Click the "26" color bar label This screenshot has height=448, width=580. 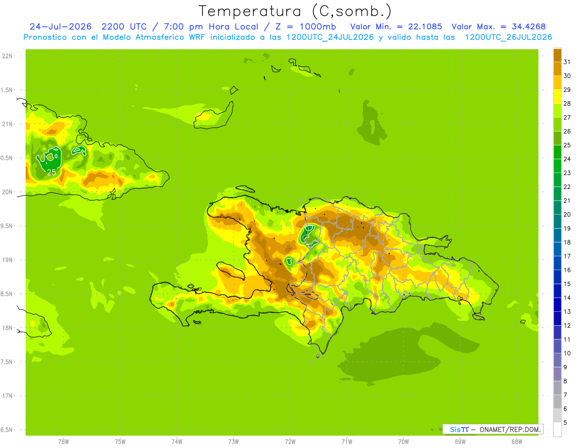pos(567,131)
